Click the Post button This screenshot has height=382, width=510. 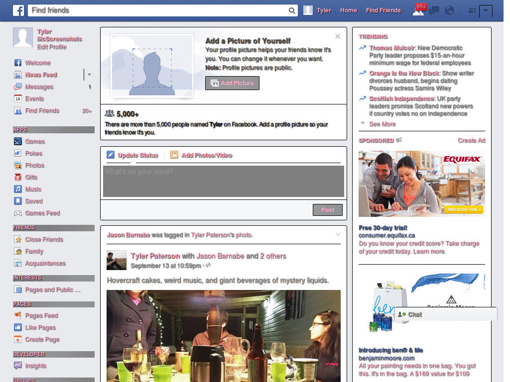328,210
